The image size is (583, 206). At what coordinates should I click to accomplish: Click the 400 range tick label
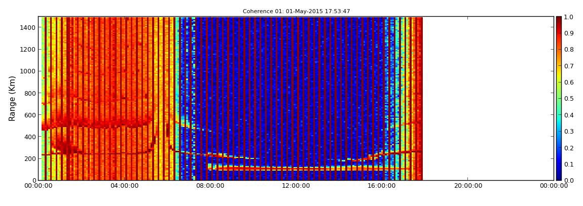[x=29, y=137]
